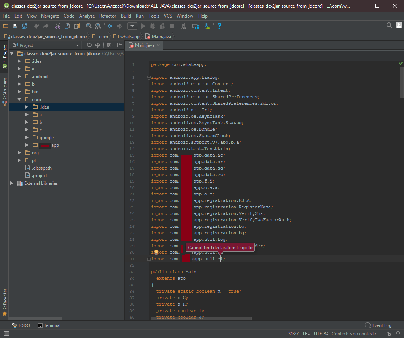The image size is (404, 338).
Task: Click the Stop square icon
Action: click(x=172, y=26)
